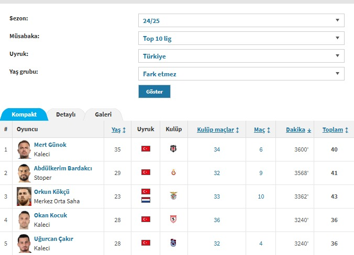Sort table by Yaş column
The image size is (354, 255).
coord(118,130)
